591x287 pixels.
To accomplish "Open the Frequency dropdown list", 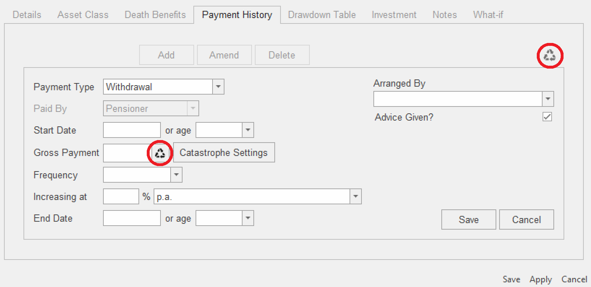I will pos(176,175).
